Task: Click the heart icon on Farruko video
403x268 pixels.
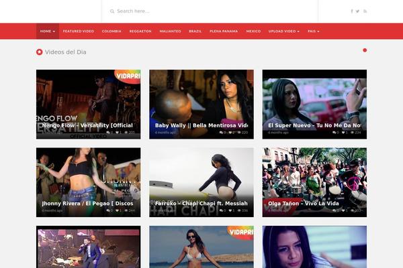Action: point(230,210)
